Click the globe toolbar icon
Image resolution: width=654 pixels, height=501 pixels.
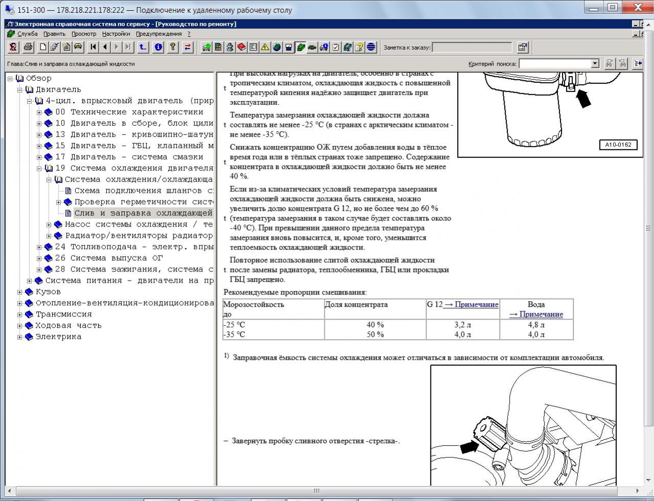[277, 48]
